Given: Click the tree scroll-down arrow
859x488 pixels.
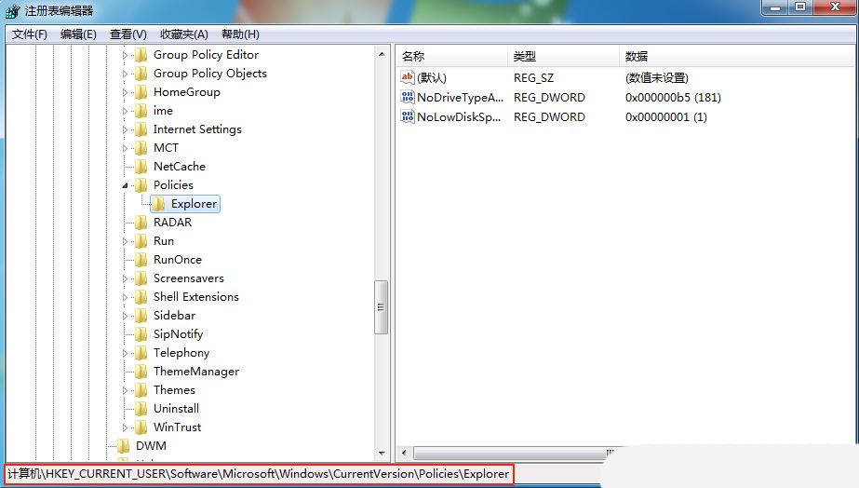Looking at the screenshot, I should tap(382, 454).
